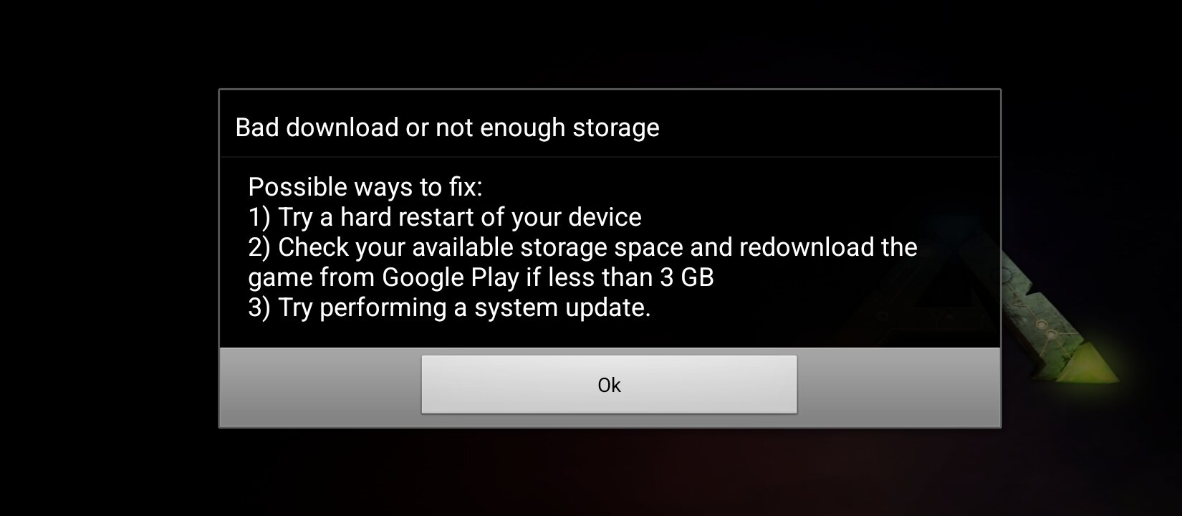Image resolution: width=1182 pixels, height=516 pixels.
Task: Select the "Check your available storage space" line
Action: [x=582, y=247]
